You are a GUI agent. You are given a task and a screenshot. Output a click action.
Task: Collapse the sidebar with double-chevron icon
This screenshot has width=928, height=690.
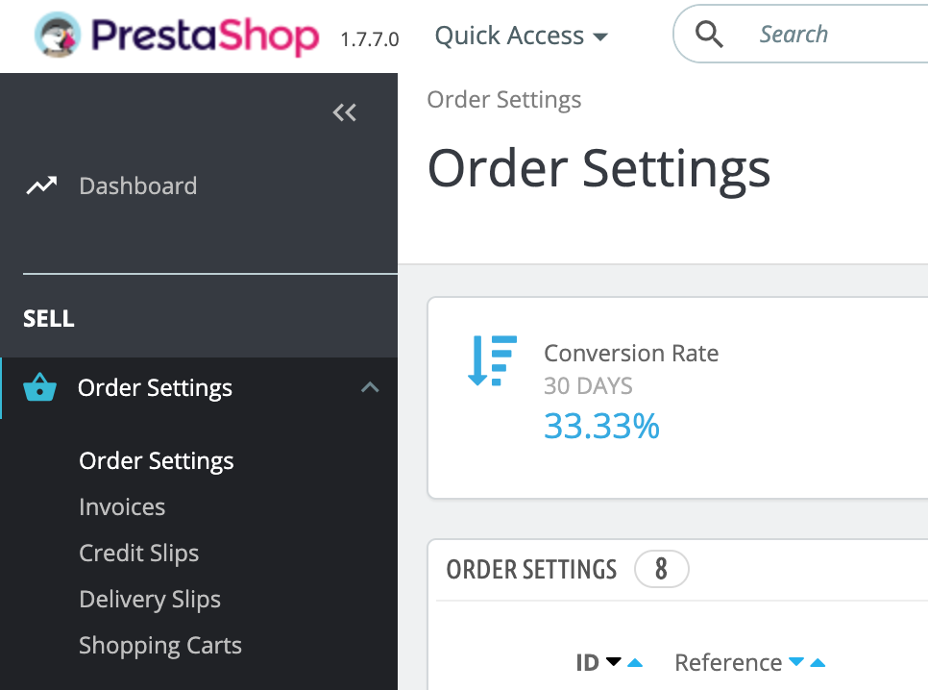[345, 111]
